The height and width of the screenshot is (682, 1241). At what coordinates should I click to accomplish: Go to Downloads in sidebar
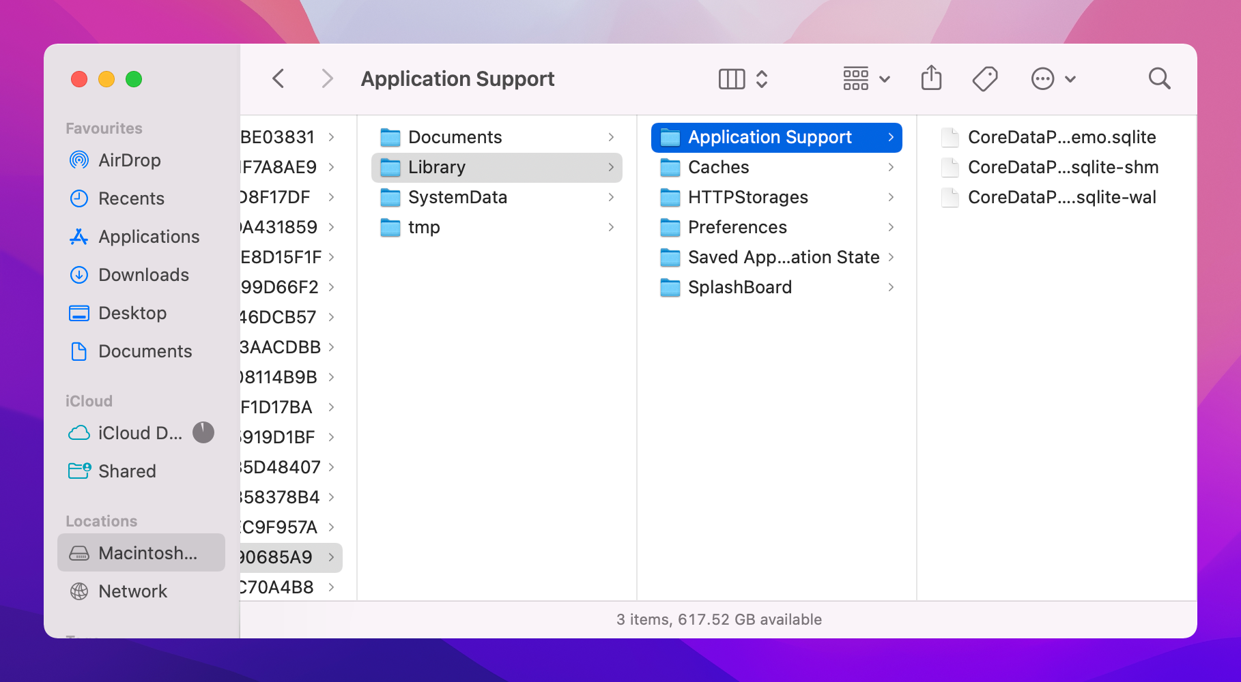pos(143,275)
